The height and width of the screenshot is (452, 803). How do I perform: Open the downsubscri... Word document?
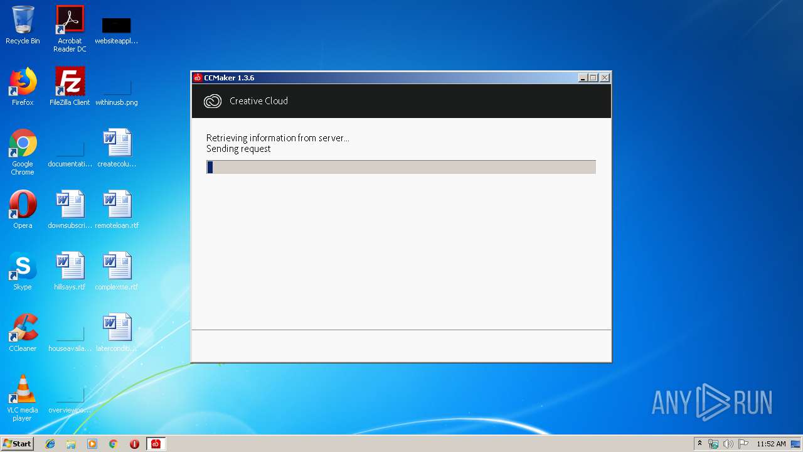click(70, 210)
